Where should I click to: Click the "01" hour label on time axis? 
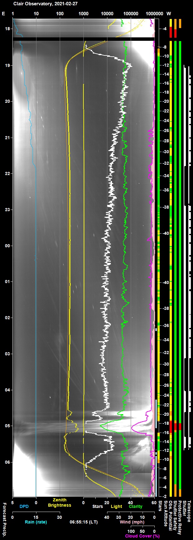click(7, 282)
